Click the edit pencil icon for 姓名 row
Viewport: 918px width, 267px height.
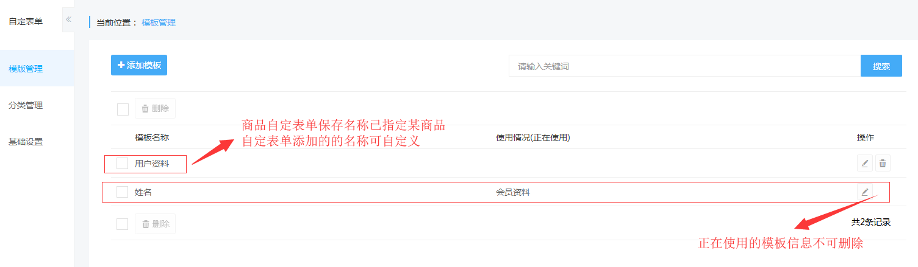864,192
